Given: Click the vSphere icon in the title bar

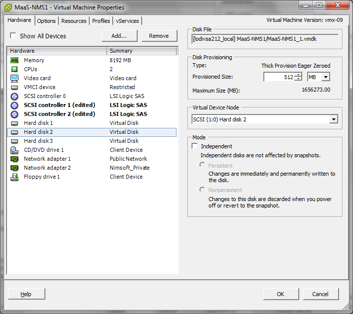Looking at the screenshot, I should coord(8,7).
